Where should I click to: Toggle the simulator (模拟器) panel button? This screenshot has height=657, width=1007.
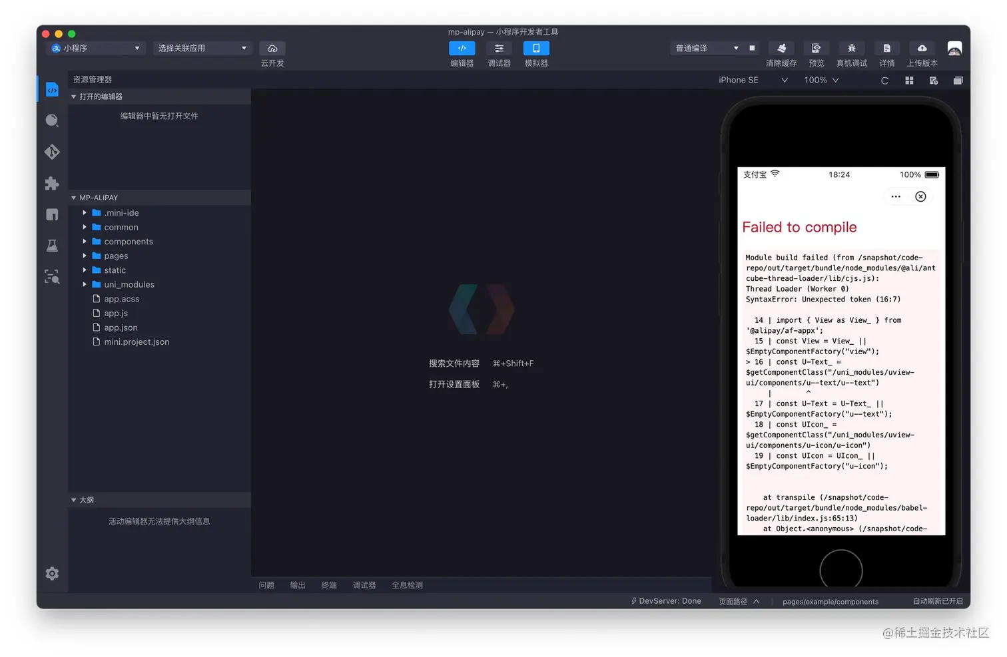tap(536, 48)
